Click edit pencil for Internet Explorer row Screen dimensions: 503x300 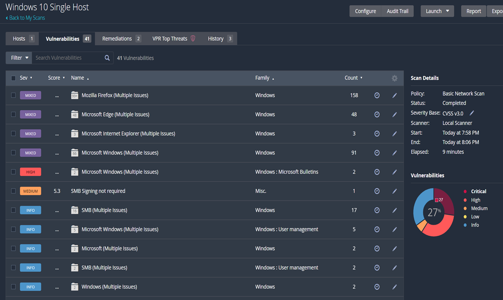point(395,133)
